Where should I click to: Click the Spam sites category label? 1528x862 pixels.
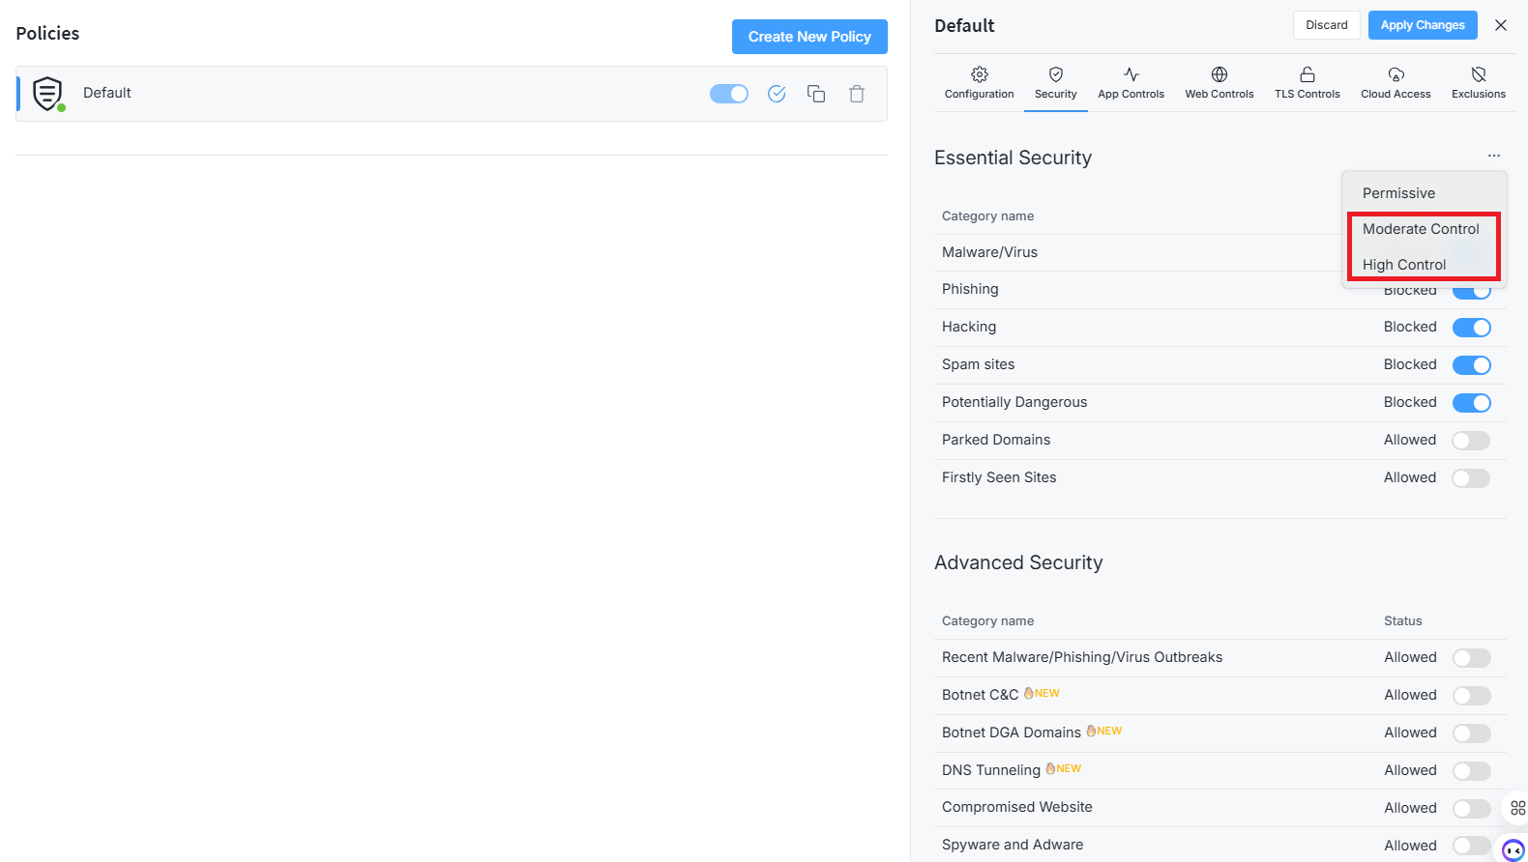(x=979, y=364)
